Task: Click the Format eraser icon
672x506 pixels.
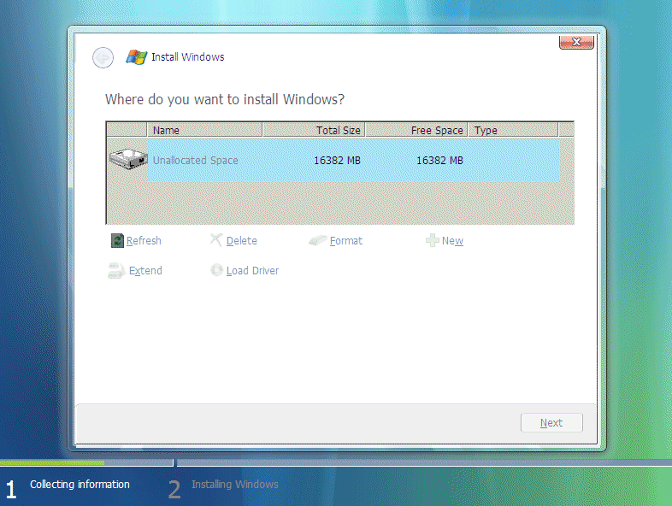Action: click(317, 241)
